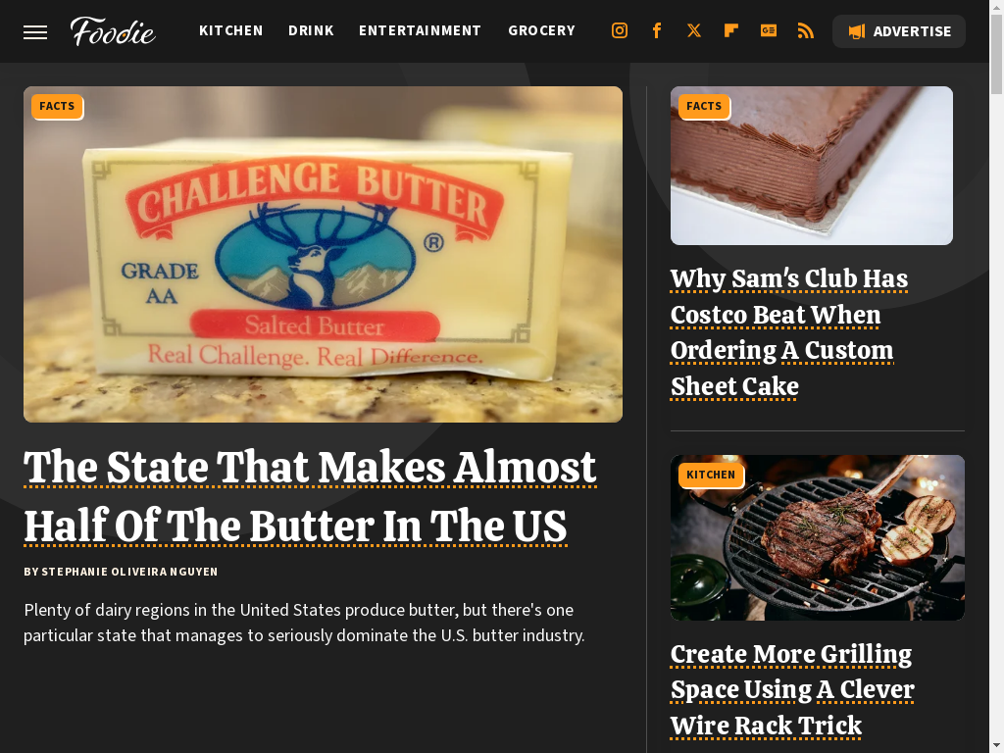The image size is (1004, 753).
Task: Open the Drink nav menu item
Action: click(311, 30)
